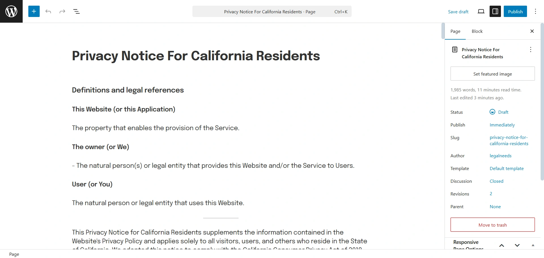Open Document Overview list icon
The image size is (544, 258).
pyautogui.click(x=76, y=11)
